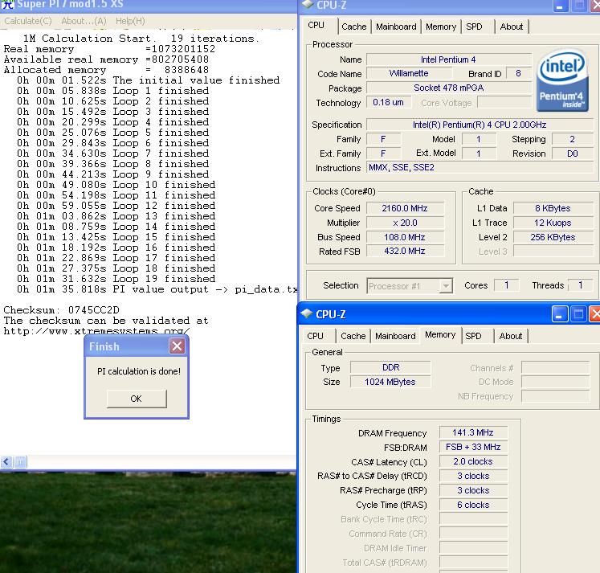
Task: Click the PI value output line
Action: (157, 289)
